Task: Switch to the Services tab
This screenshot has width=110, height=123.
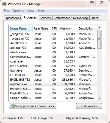Action: point(45,18)
